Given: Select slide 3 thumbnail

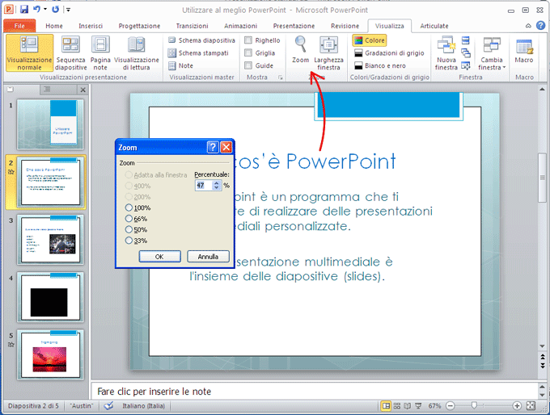Looking at the screenshot, I should pos(50,240).
